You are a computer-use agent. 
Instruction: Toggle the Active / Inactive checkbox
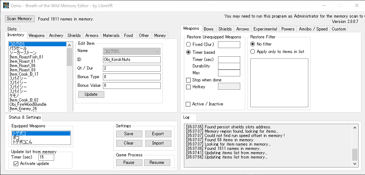click(188, 104)
